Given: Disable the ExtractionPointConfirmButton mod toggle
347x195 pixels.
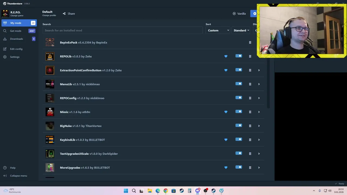Looking at the screenshot, I should (239, 70).
